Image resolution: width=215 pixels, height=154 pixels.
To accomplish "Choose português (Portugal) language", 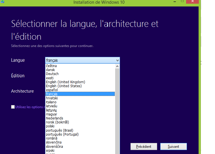I will pyautogui.click(x=80, y=134).
